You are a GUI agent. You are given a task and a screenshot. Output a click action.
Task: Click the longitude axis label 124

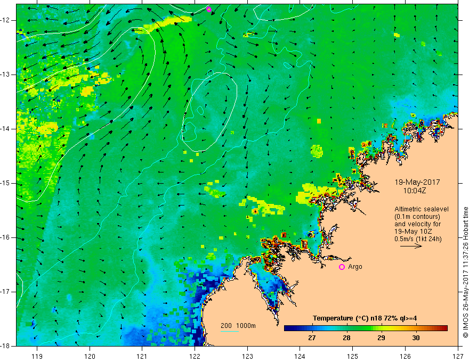pos(300,356)
